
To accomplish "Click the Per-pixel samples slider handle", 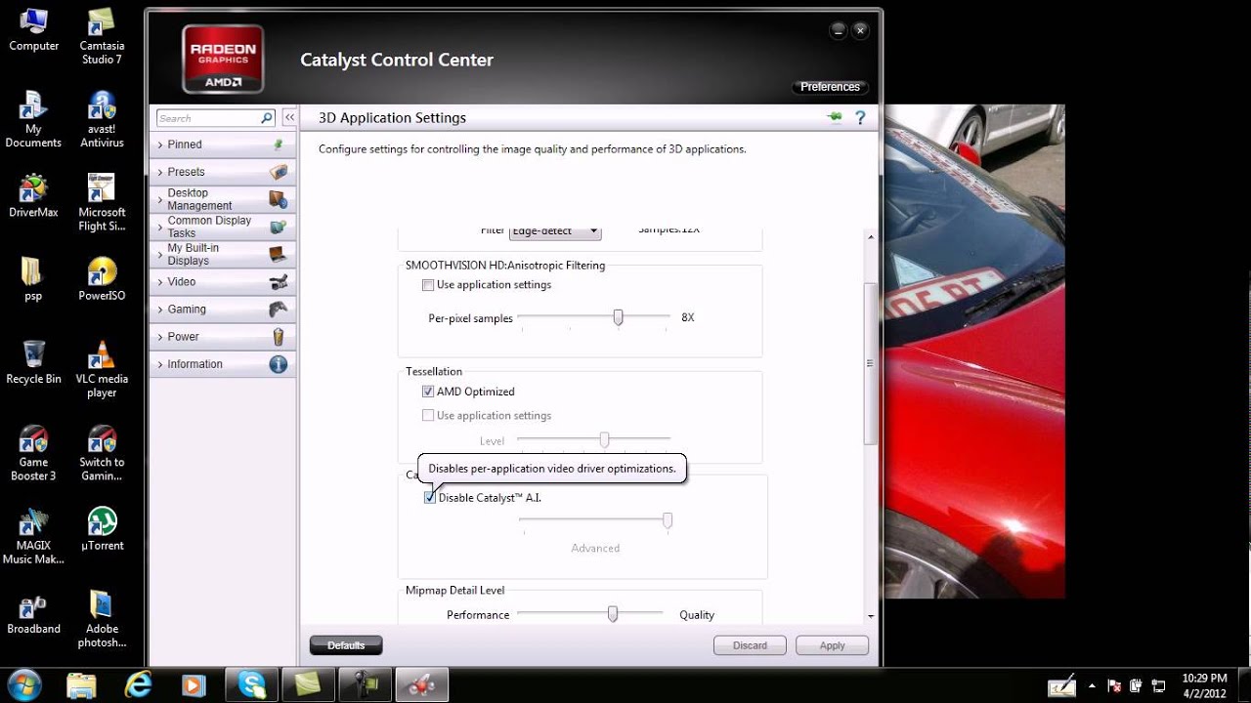I will (618, 317).
